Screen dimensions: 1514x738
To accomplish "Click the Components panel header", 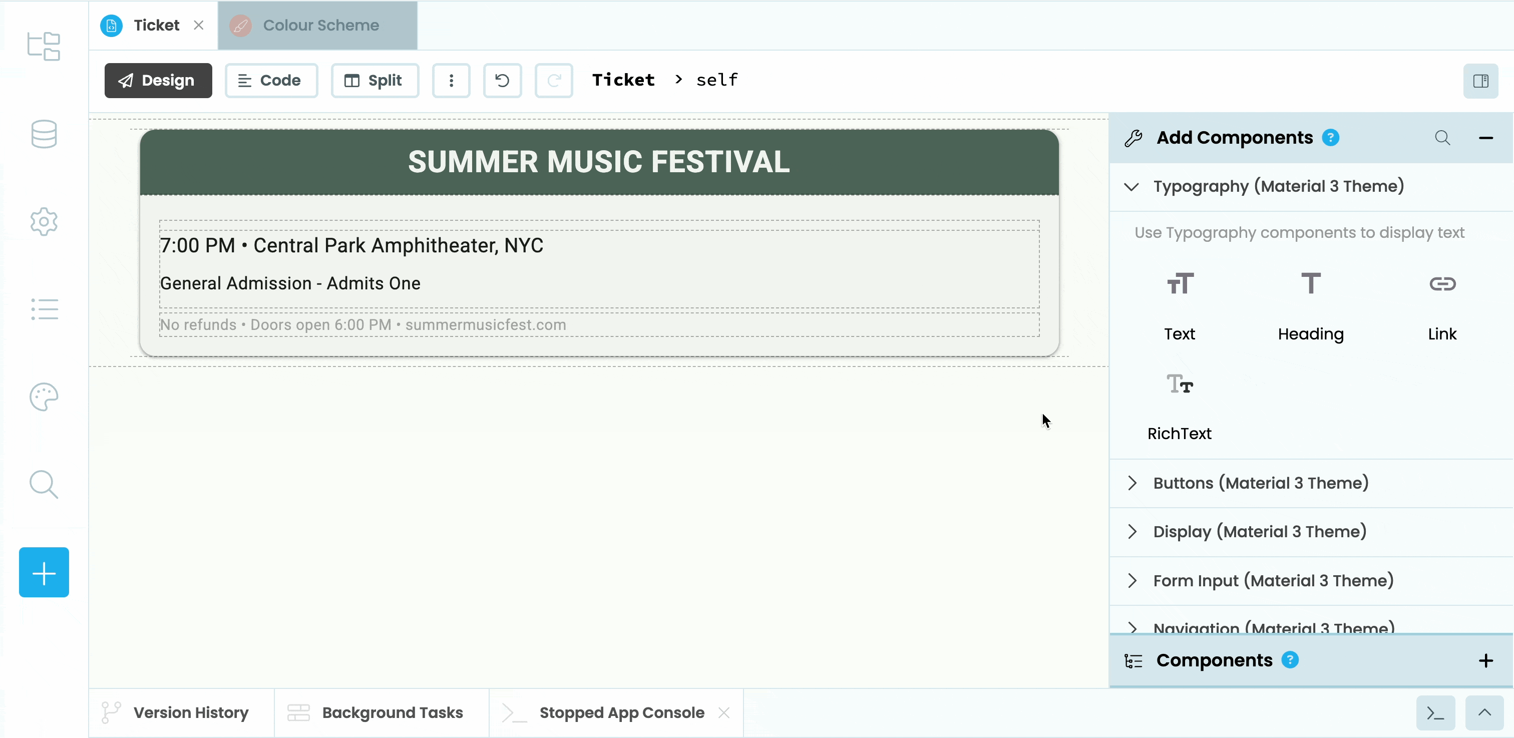I will point(1311,660).
